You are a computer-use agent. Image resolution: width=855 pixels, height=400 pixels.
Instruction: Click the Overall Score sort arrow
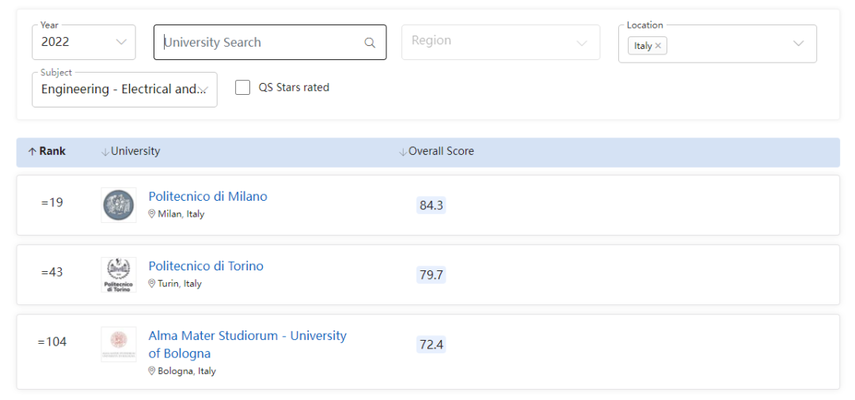pos(403,152)
